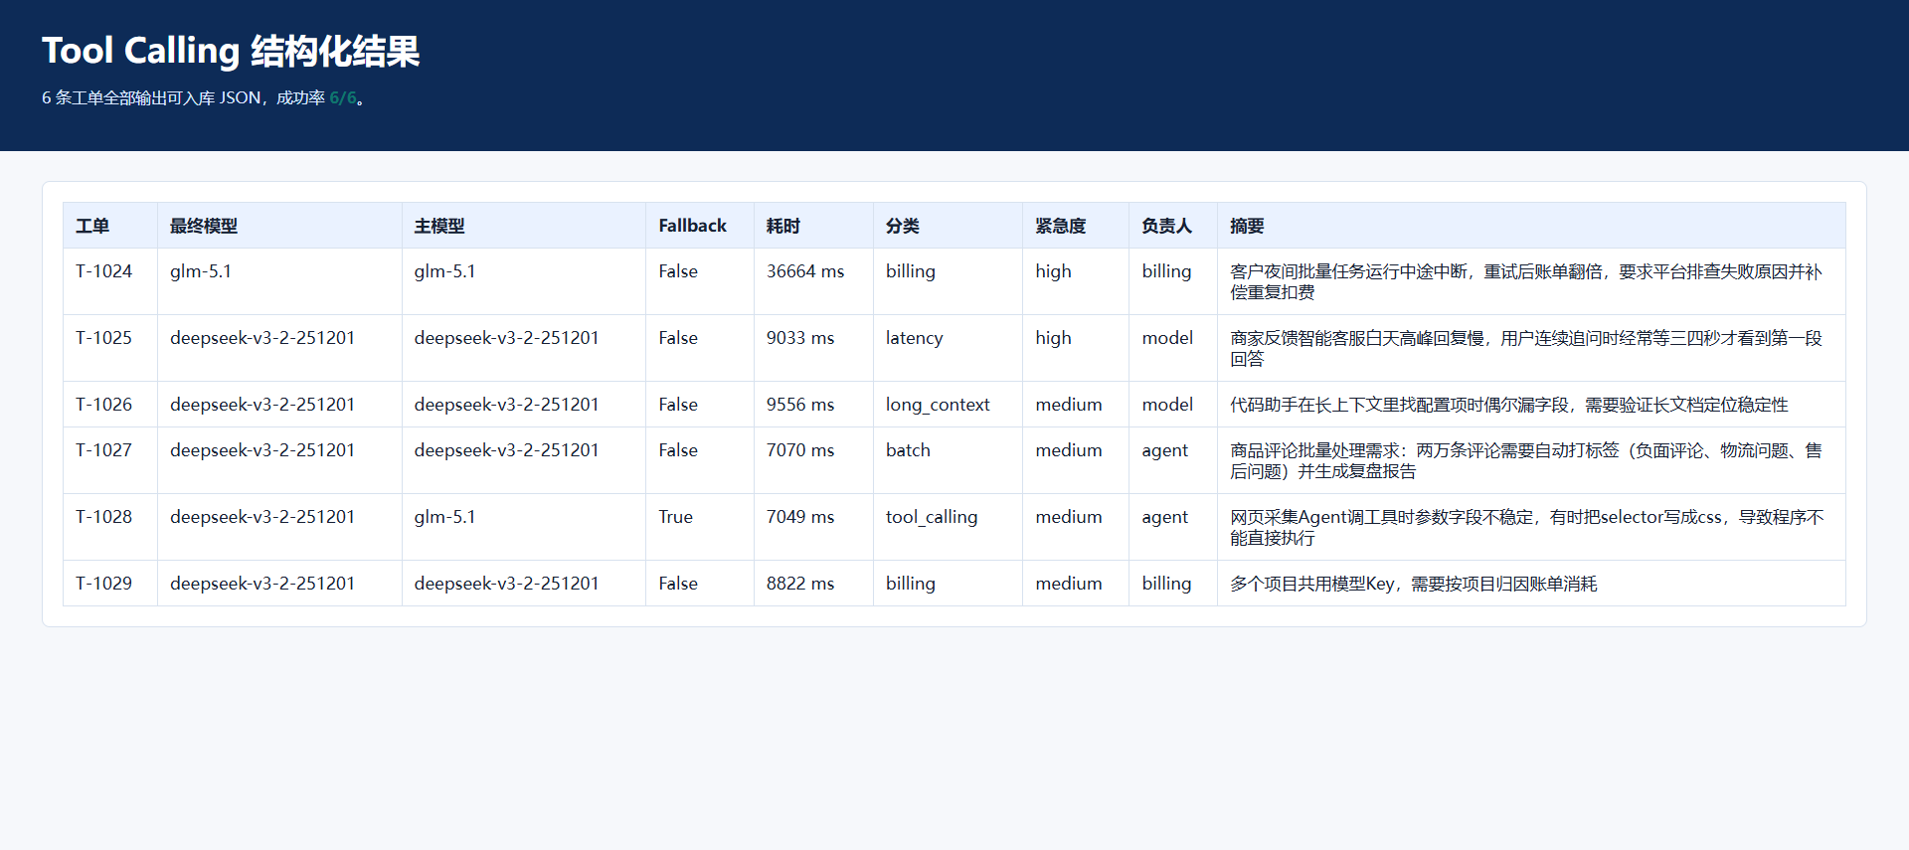Click the duration '8822 ms'
Image resolution: width=1909 pixels, height=850 pixels.
800,584
